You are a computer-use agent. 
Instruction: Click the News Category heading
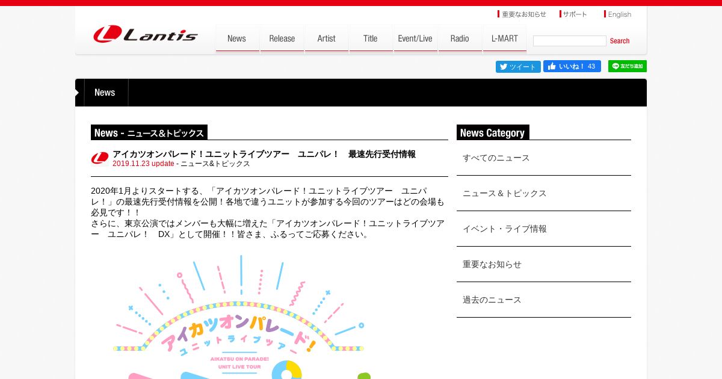(493, 133)
